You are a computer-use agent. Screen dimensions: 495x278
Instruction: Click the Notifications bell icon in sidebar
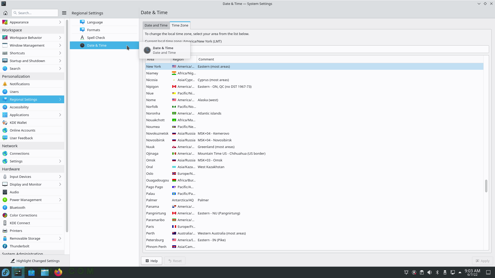[5, 84]
